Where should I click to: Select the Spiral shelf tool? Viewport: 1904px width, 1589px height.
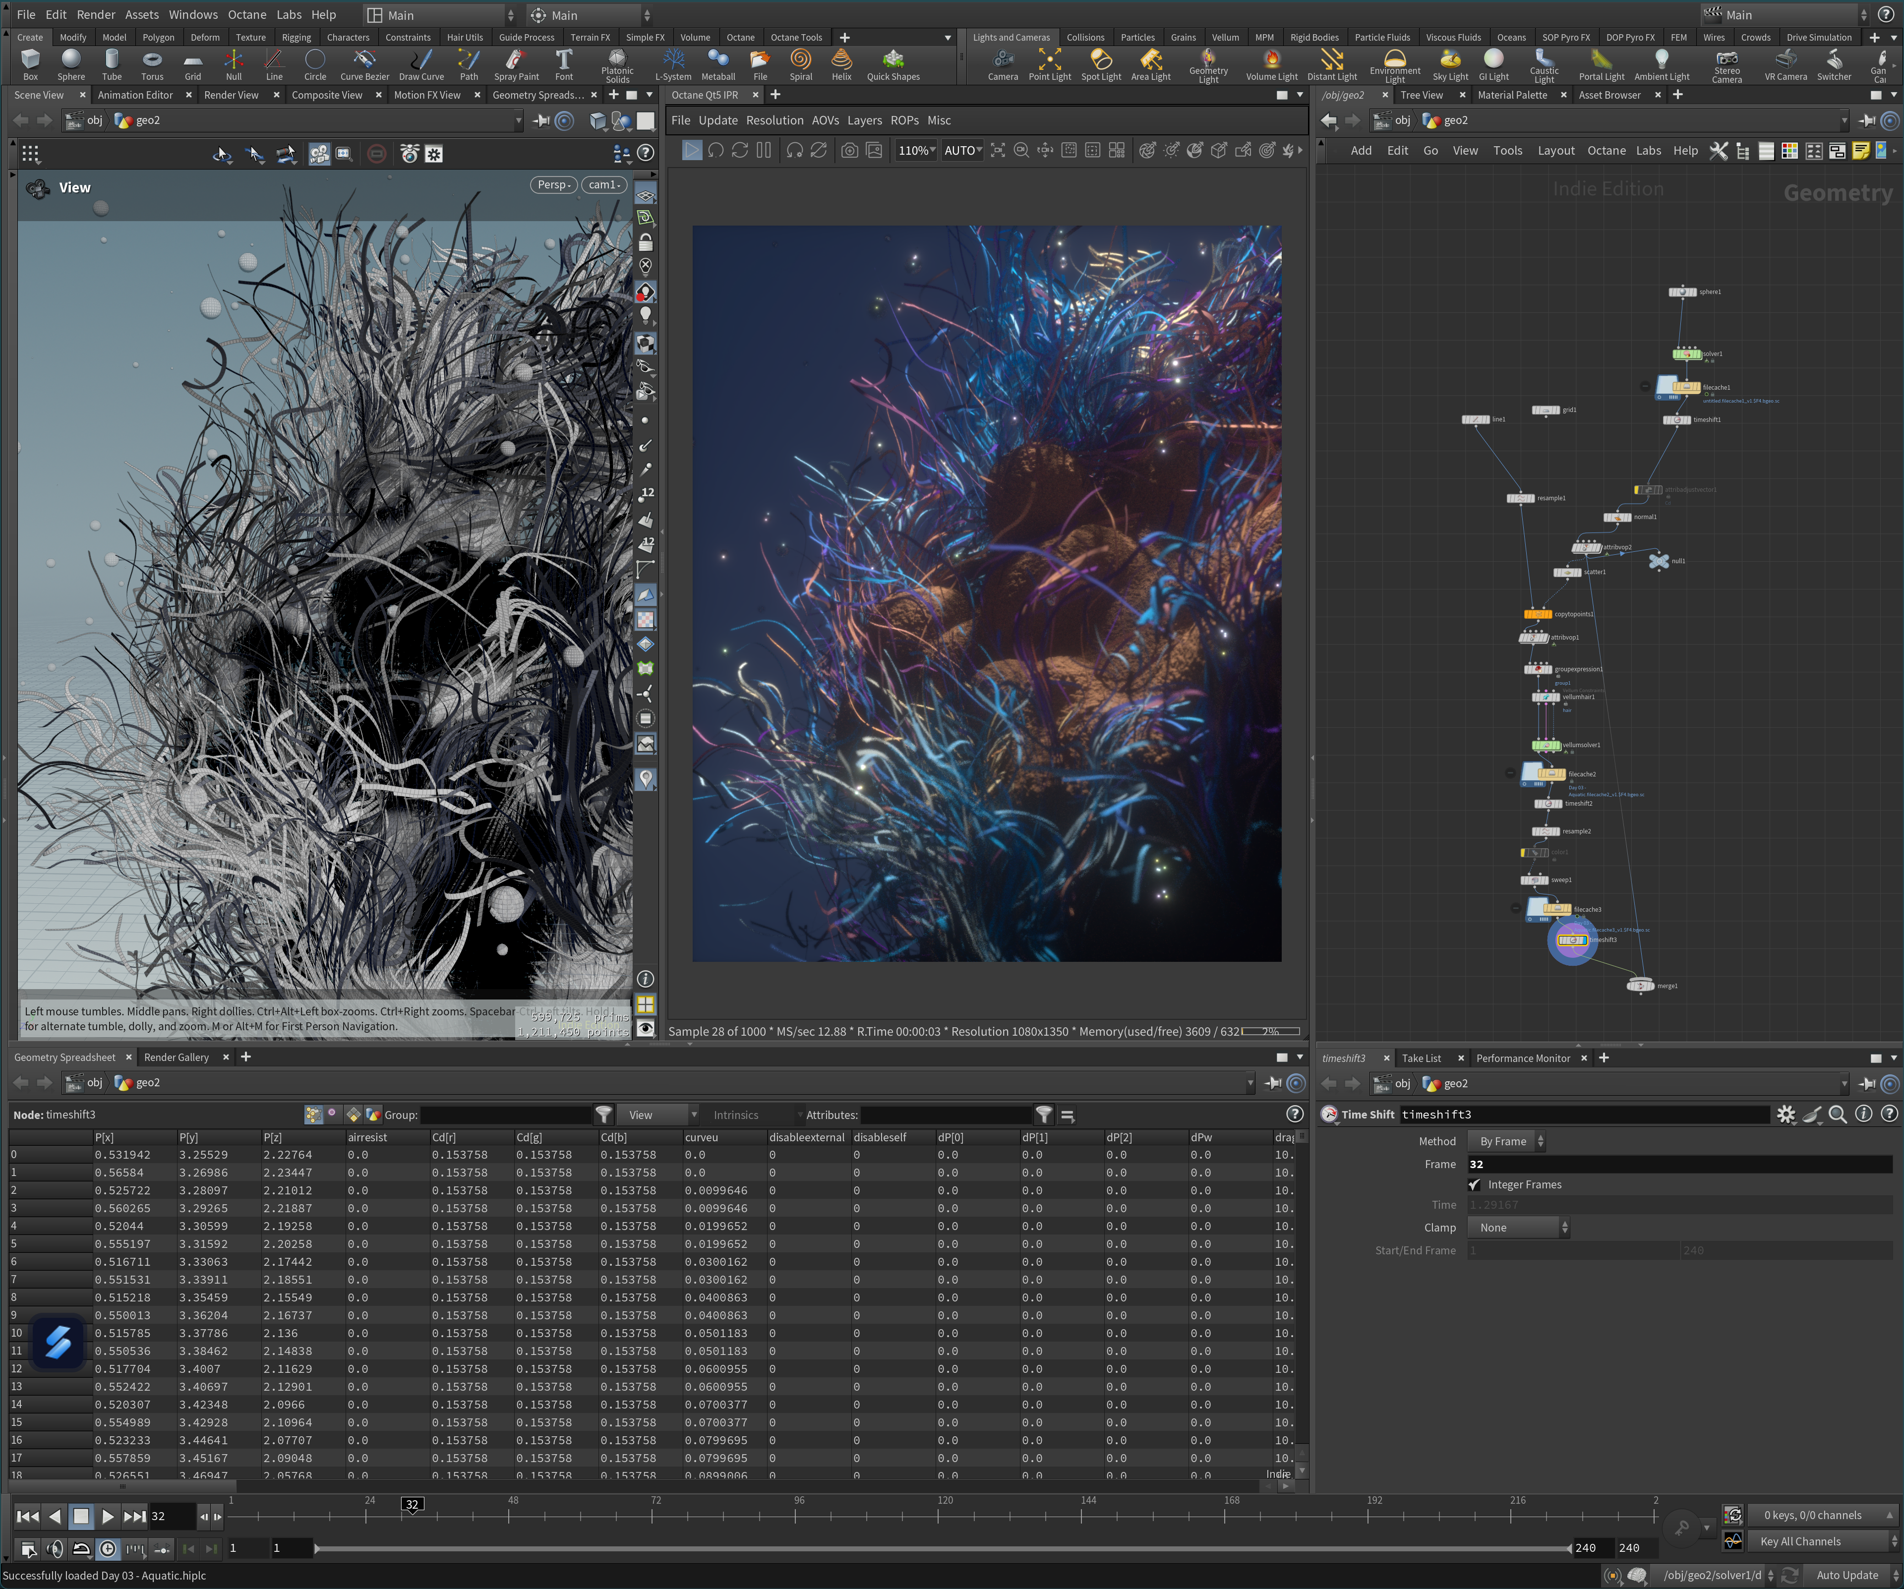click(801, 64)
